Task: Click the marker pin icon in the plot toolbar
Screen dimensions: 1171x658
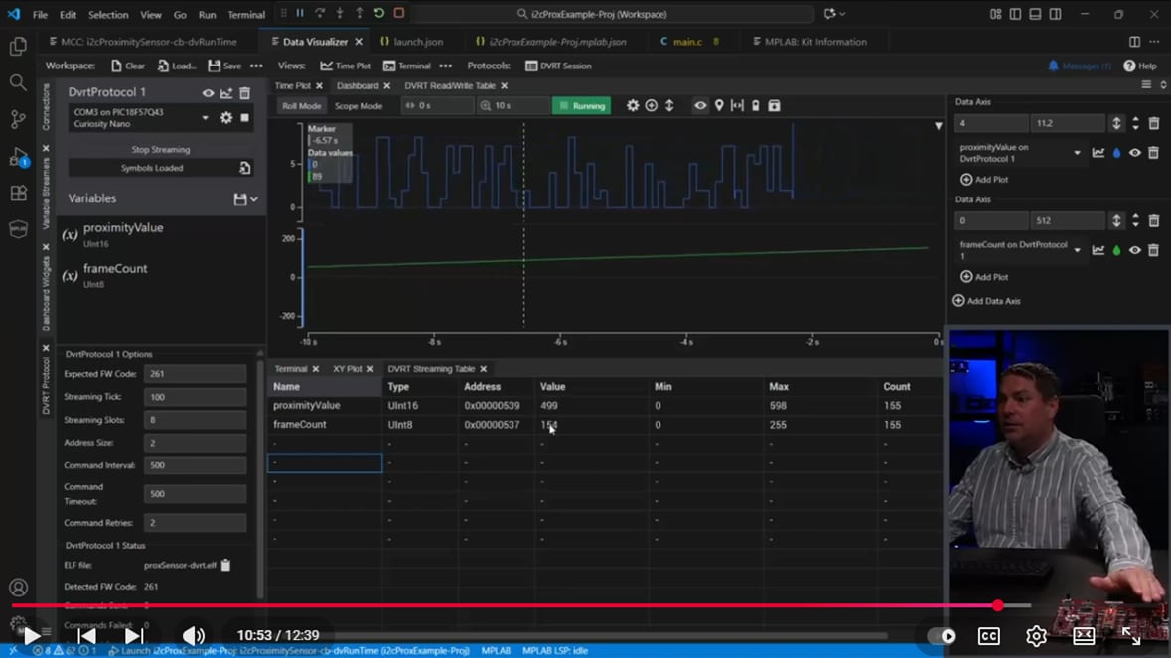Action: pos(719,105)
